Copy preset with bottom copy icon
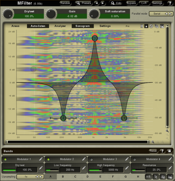 [163, 176]
